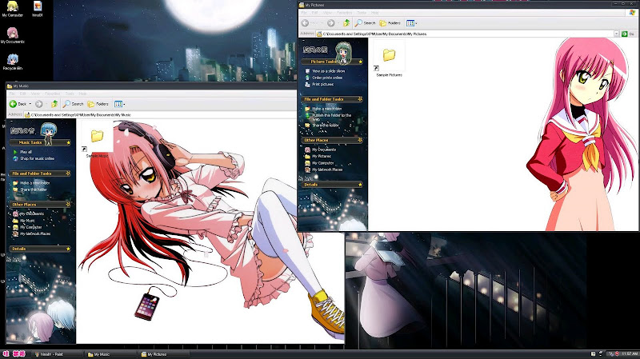Open Favorites menu in My Pictures window
Viewport: 640px width, 359px height.
coord(344,13)
